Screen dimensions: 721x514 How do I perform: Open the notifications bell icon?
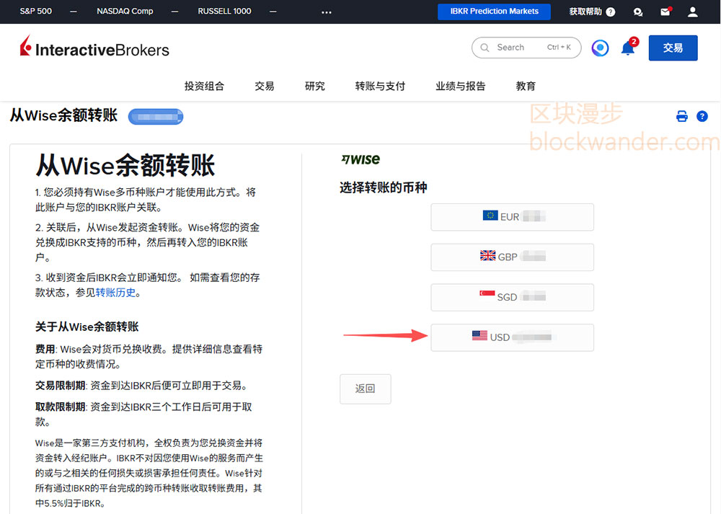pos(628,48)
